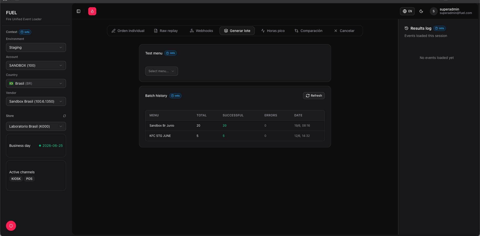Select the KFC STG JUNE row
Viewport: 480px width, 236px height.
[235, 136]
